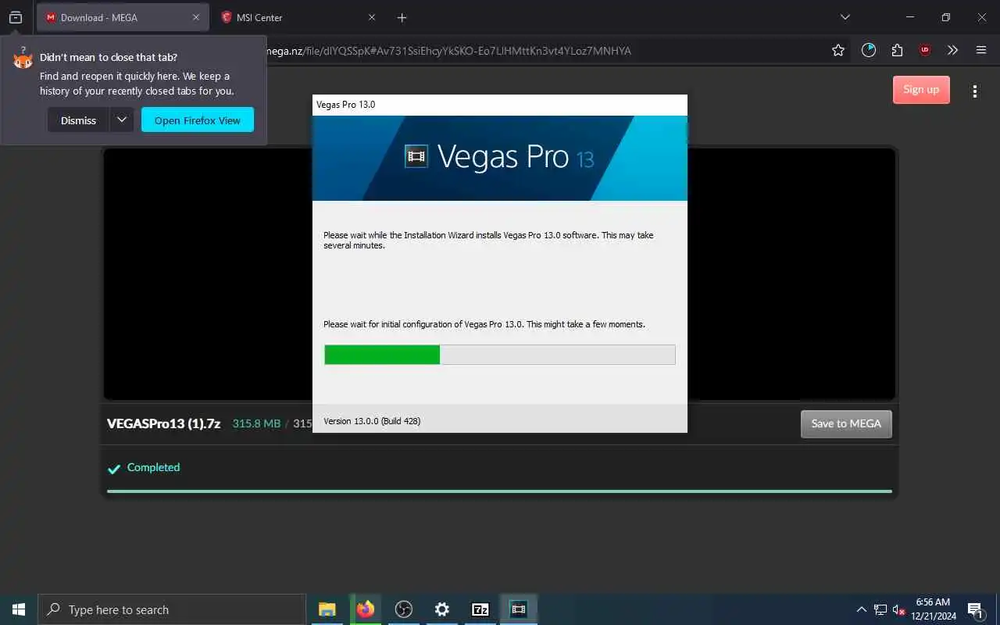The width and height of the screenshot is (1000, 625).
Task: Click the green completed checkmark icon
Action: coord(114,469)
